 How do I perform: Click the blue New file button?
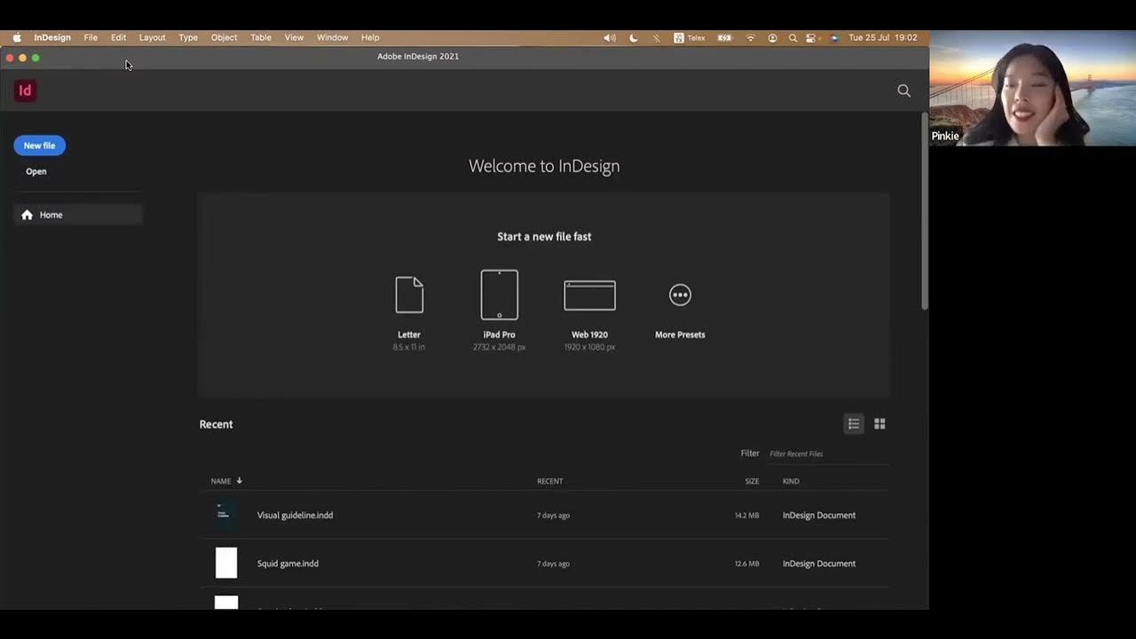[40, 146]
